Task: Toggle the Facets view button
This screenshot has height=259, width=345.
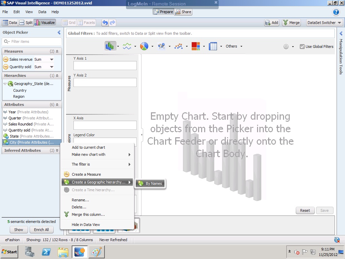Action: (86, 23)
